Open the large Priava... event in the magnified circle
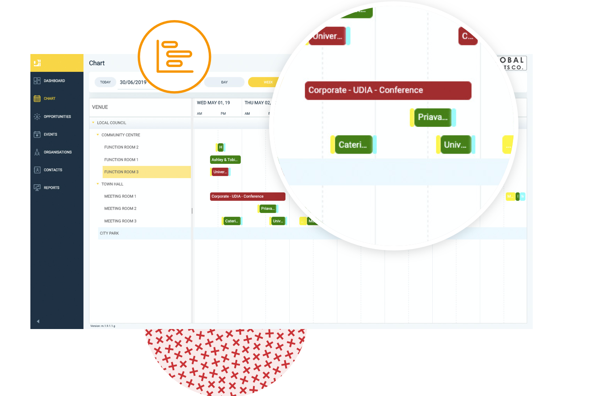This screenshot has height=396, width=598. pos(433,117)
